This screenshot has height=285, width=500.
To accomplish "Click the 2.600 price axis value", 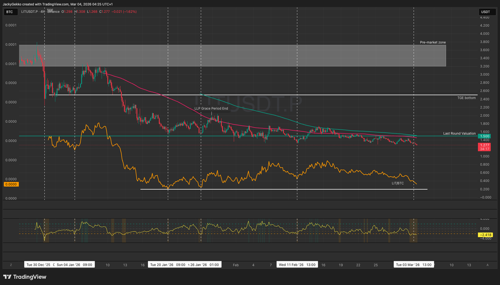I will pos(485,91).
